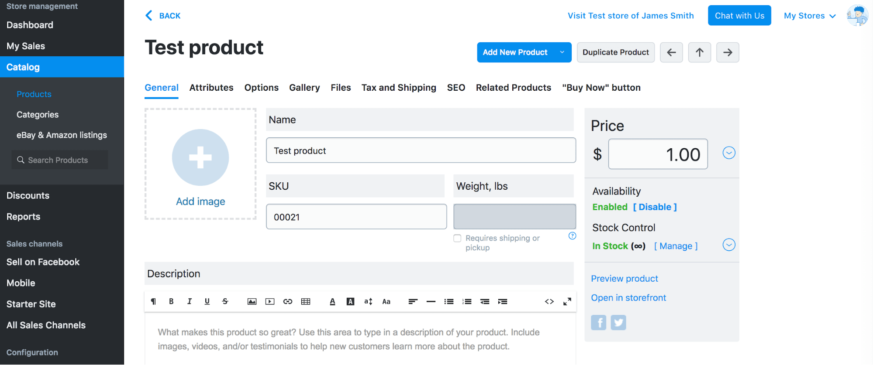Insert an image via editor toolbar
This screenshot has width=873, height=365.
click(x=252, y=301)
